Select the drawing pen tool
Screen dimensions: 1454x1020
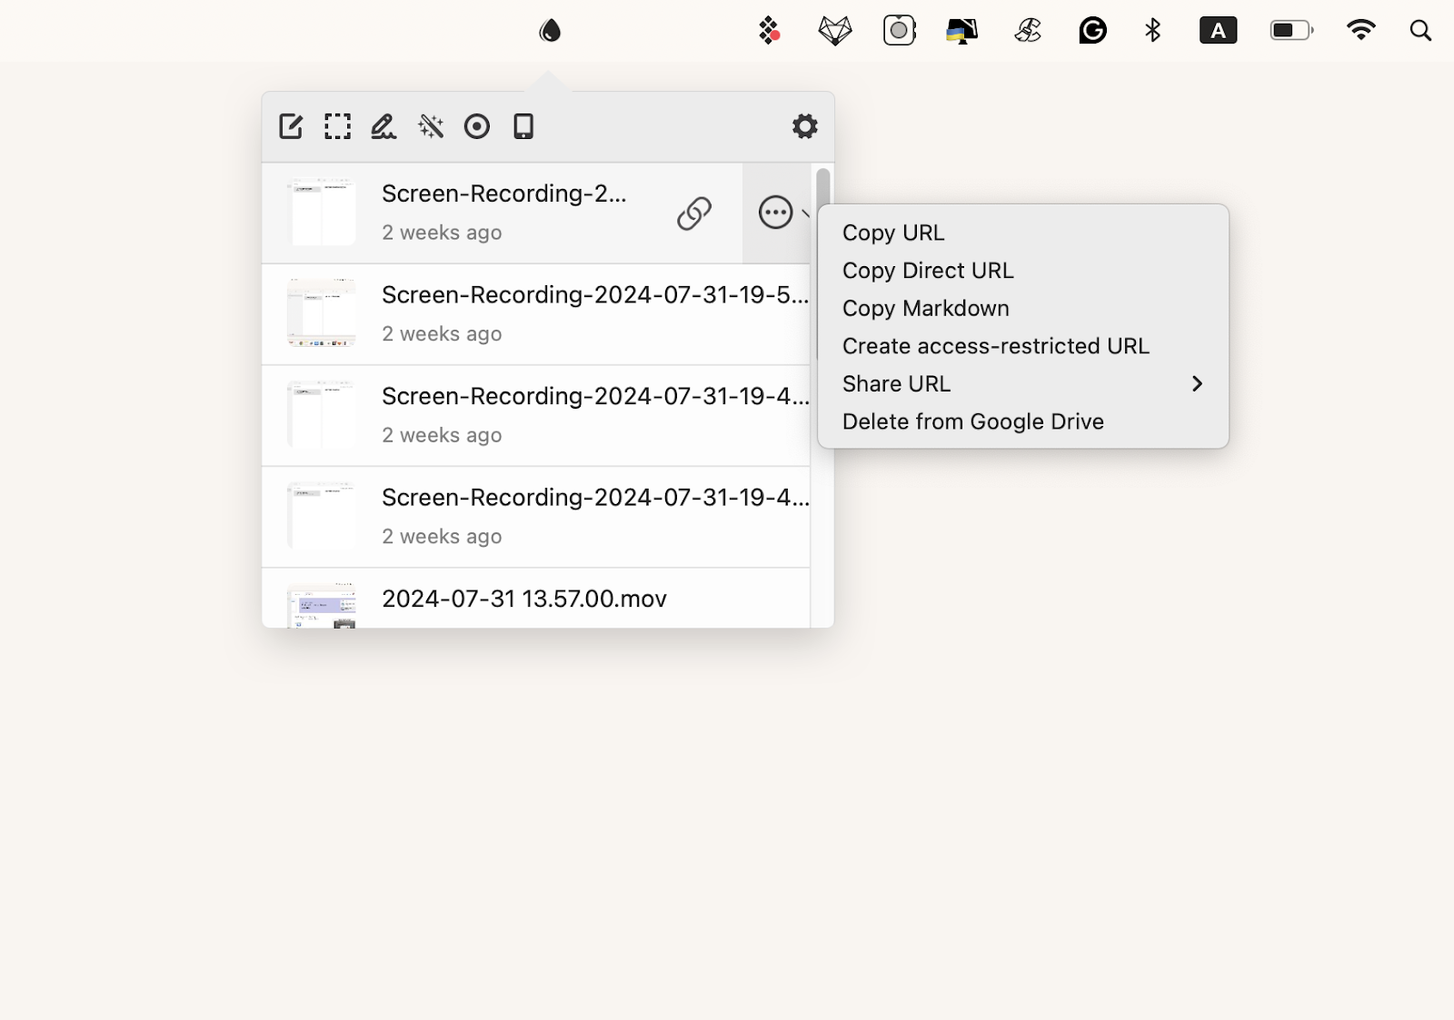tap(383, 126)
